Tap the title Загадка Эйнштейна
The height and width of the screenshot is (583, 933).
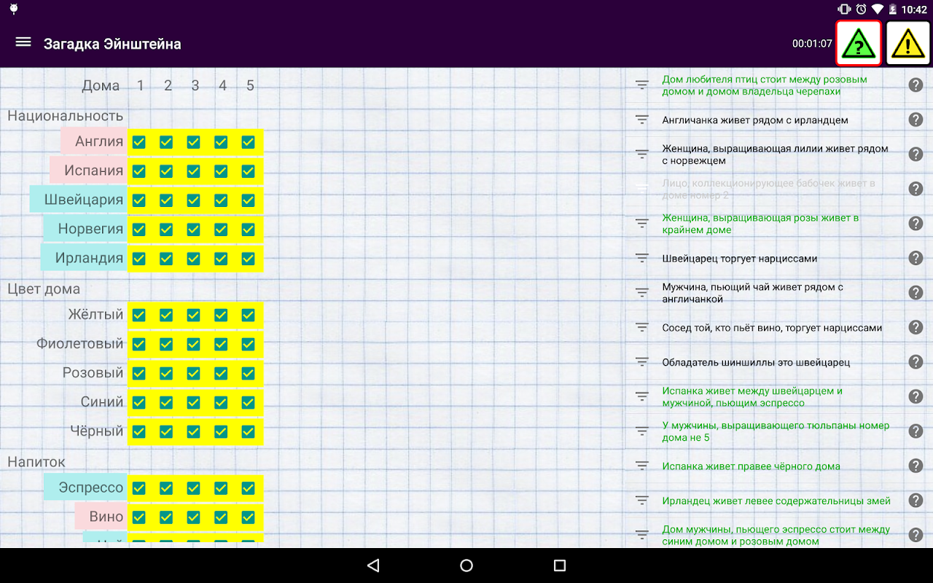pyautogui.click(x=112, y=44)
